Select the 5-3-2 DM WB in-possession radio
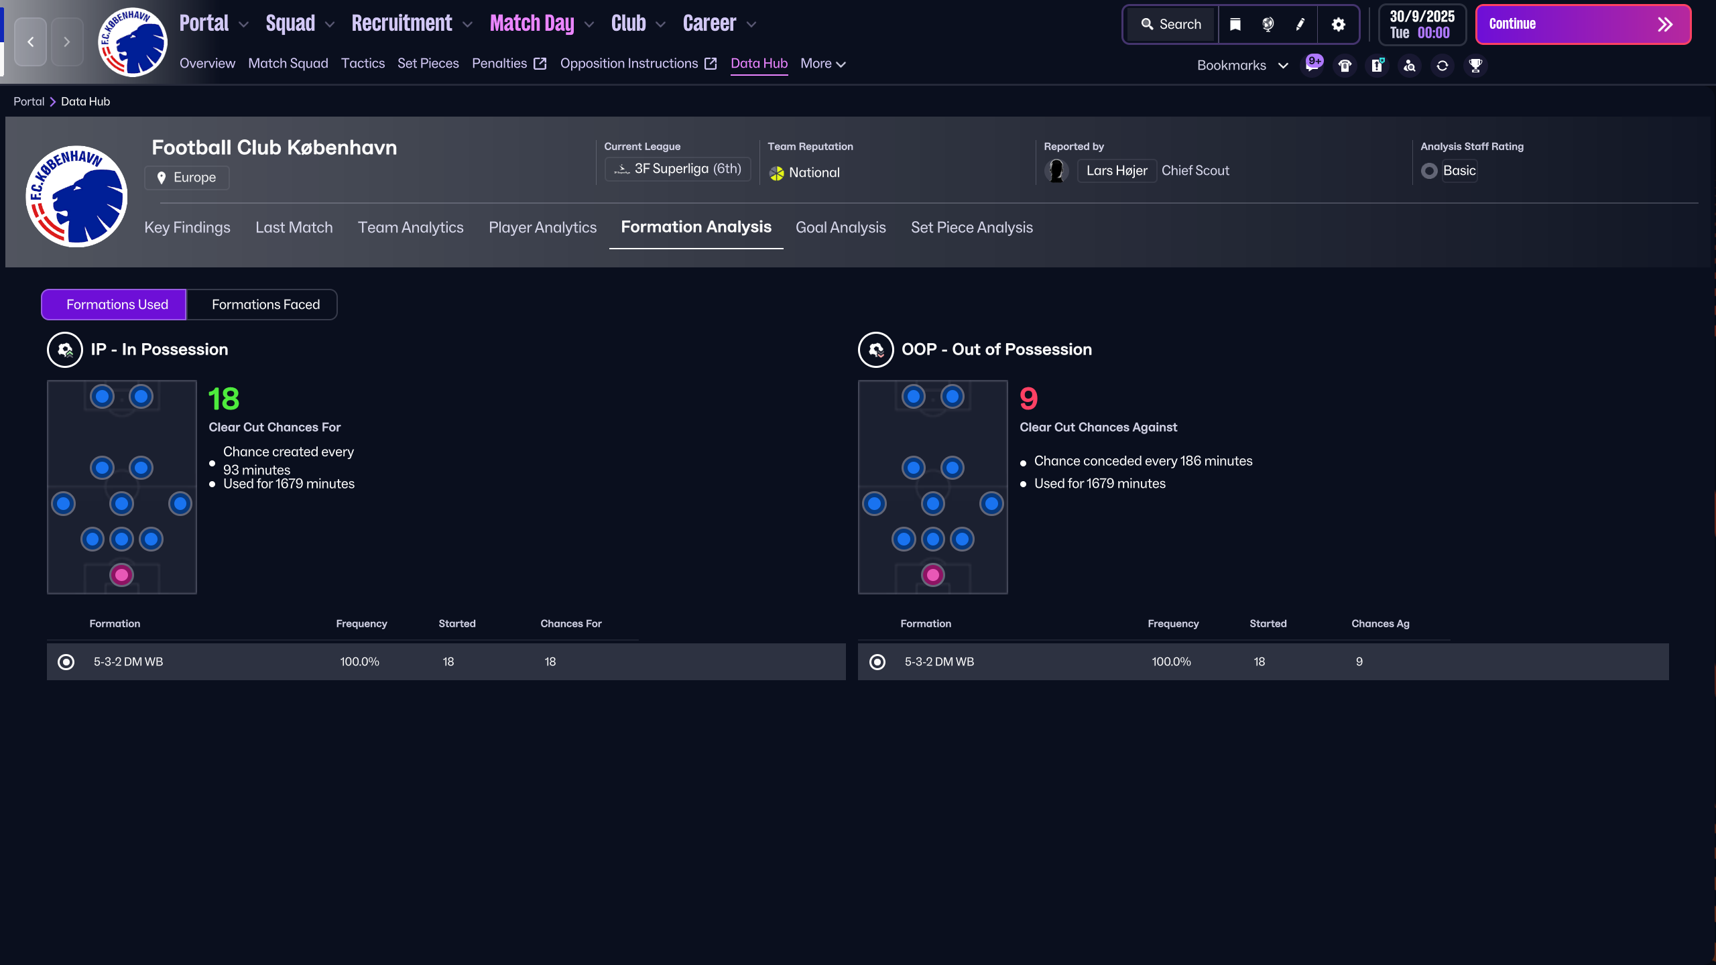The width and height of the screenshot is (1716, 965). (66, 662)
